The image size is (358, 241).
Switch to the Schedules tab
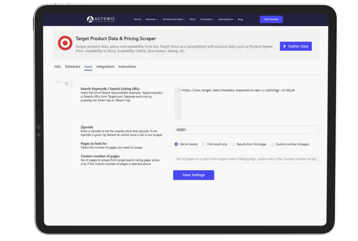tap(73, 67)
